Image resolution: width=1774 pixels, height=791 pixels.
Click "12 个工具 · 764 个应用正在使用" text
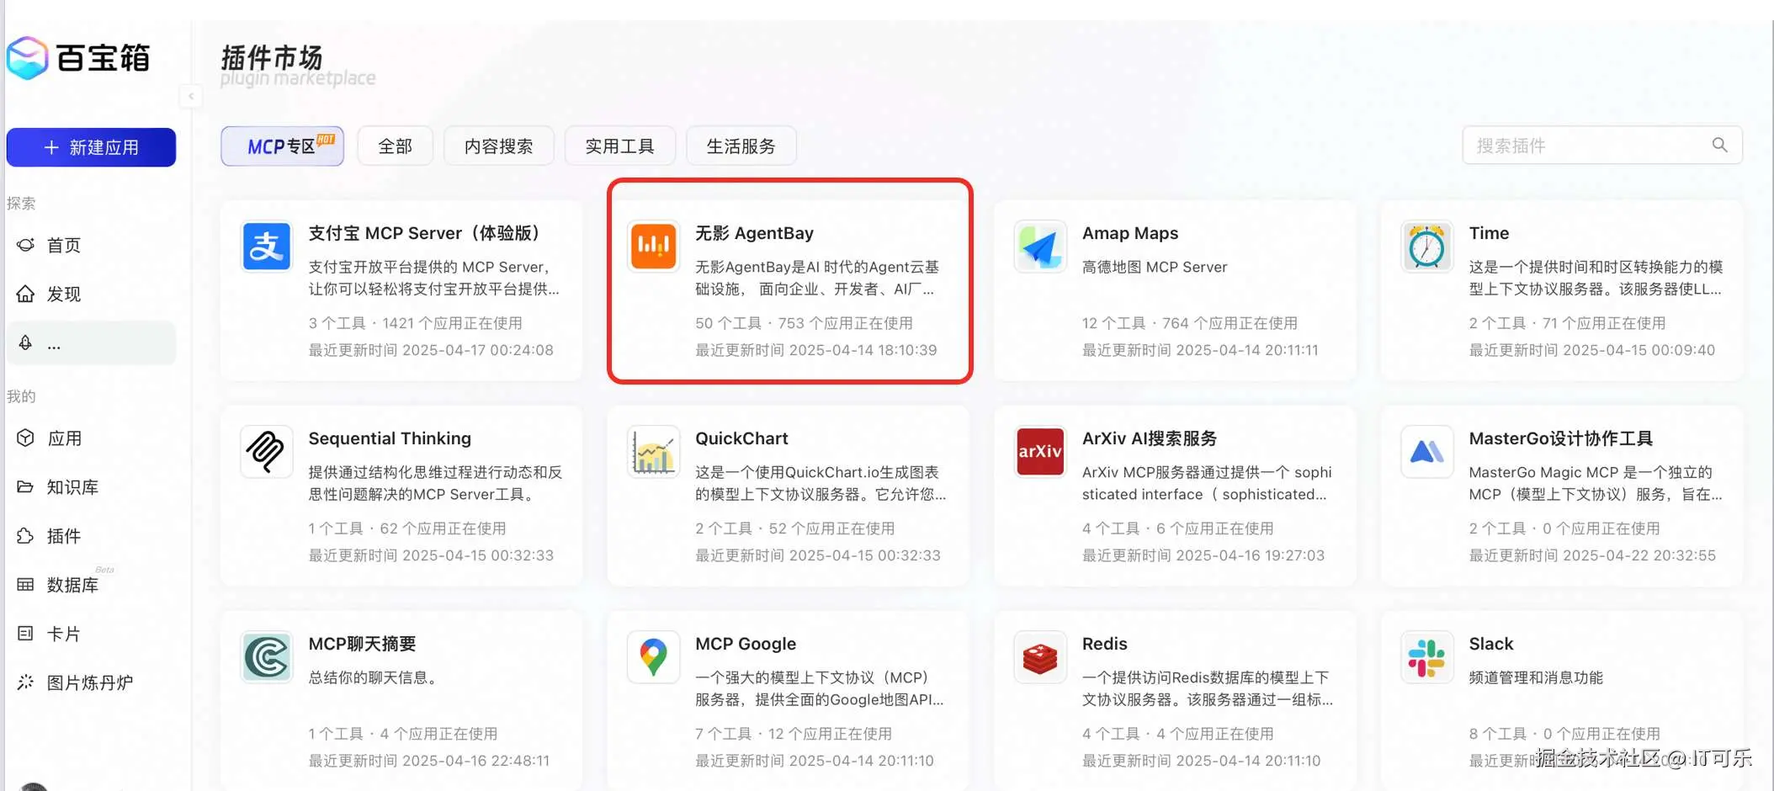coord(1189,323)
